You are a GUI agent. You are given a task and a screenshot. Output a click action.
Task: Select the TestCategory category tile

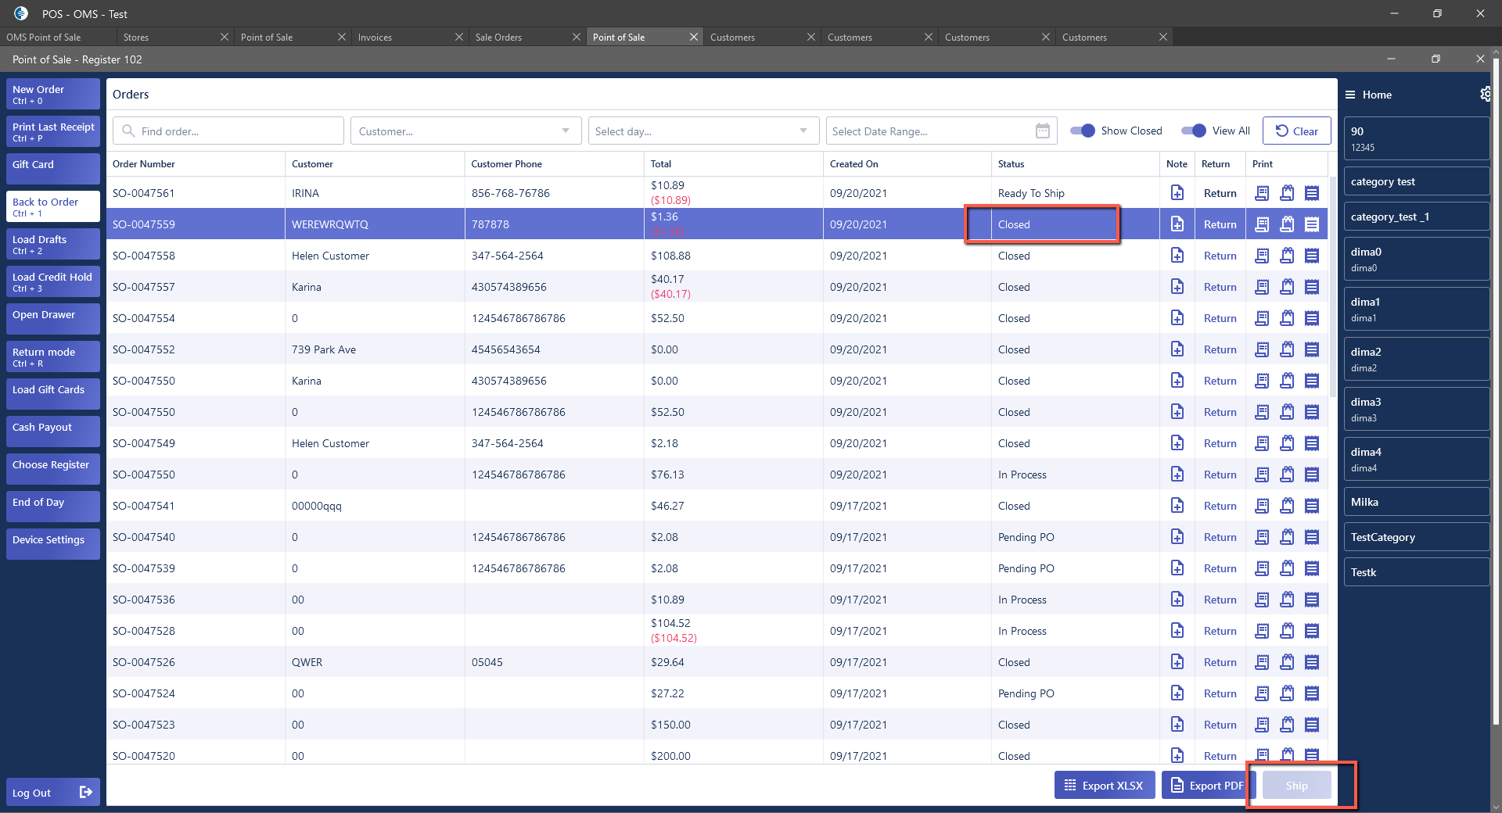(x=1416, y=537)
